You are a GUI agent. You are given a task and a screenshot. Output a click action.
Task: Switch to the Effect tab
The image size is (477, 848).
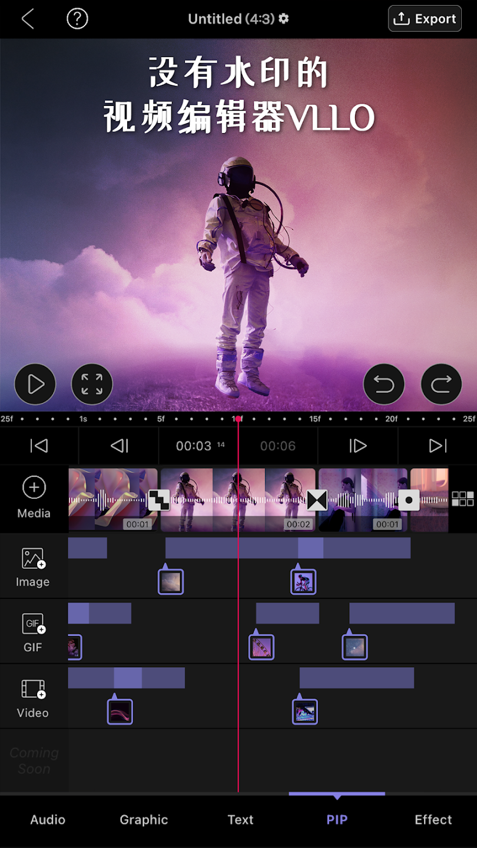pyautogui.click(x=433, y=820)
